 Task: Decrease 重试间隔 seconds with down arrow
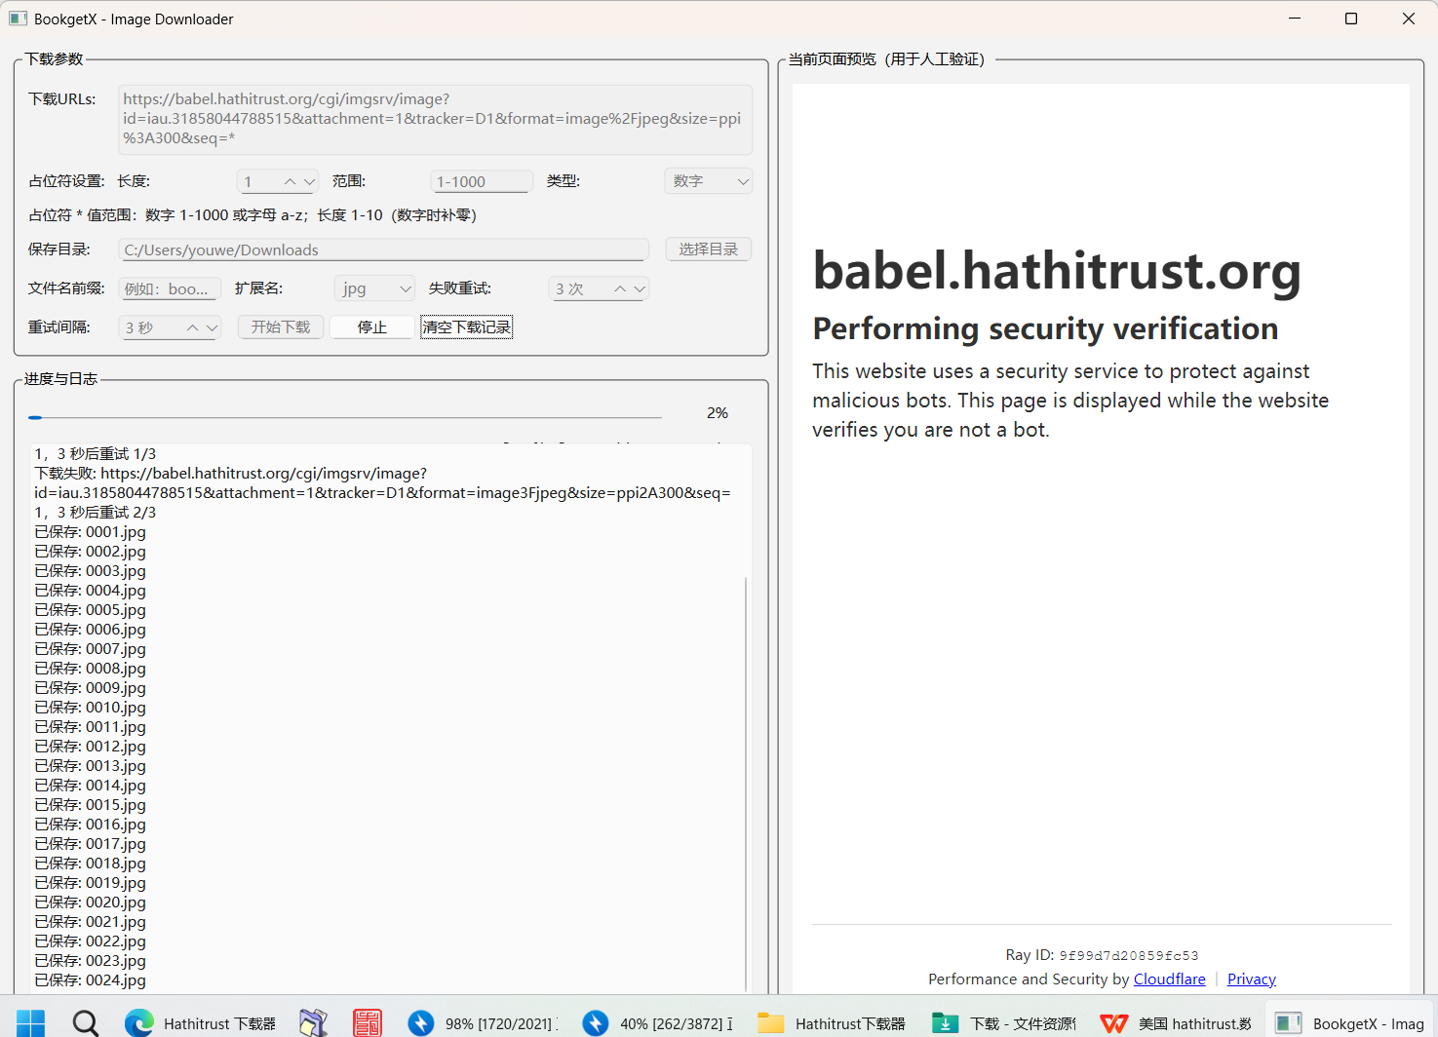(212, 327)
